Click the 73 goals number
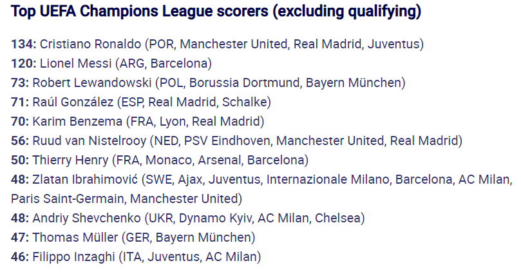This screenshot has width=521, height=272. 20,83
